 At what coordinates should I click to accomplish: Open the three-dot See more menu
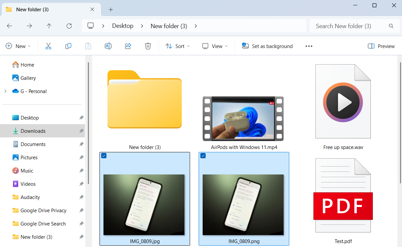click(309, 46)
